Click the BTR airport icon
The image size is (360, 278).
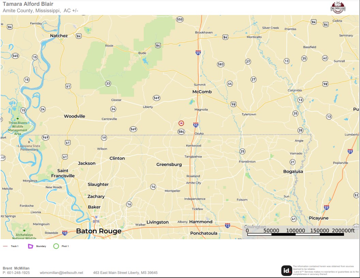pos(96,217)
